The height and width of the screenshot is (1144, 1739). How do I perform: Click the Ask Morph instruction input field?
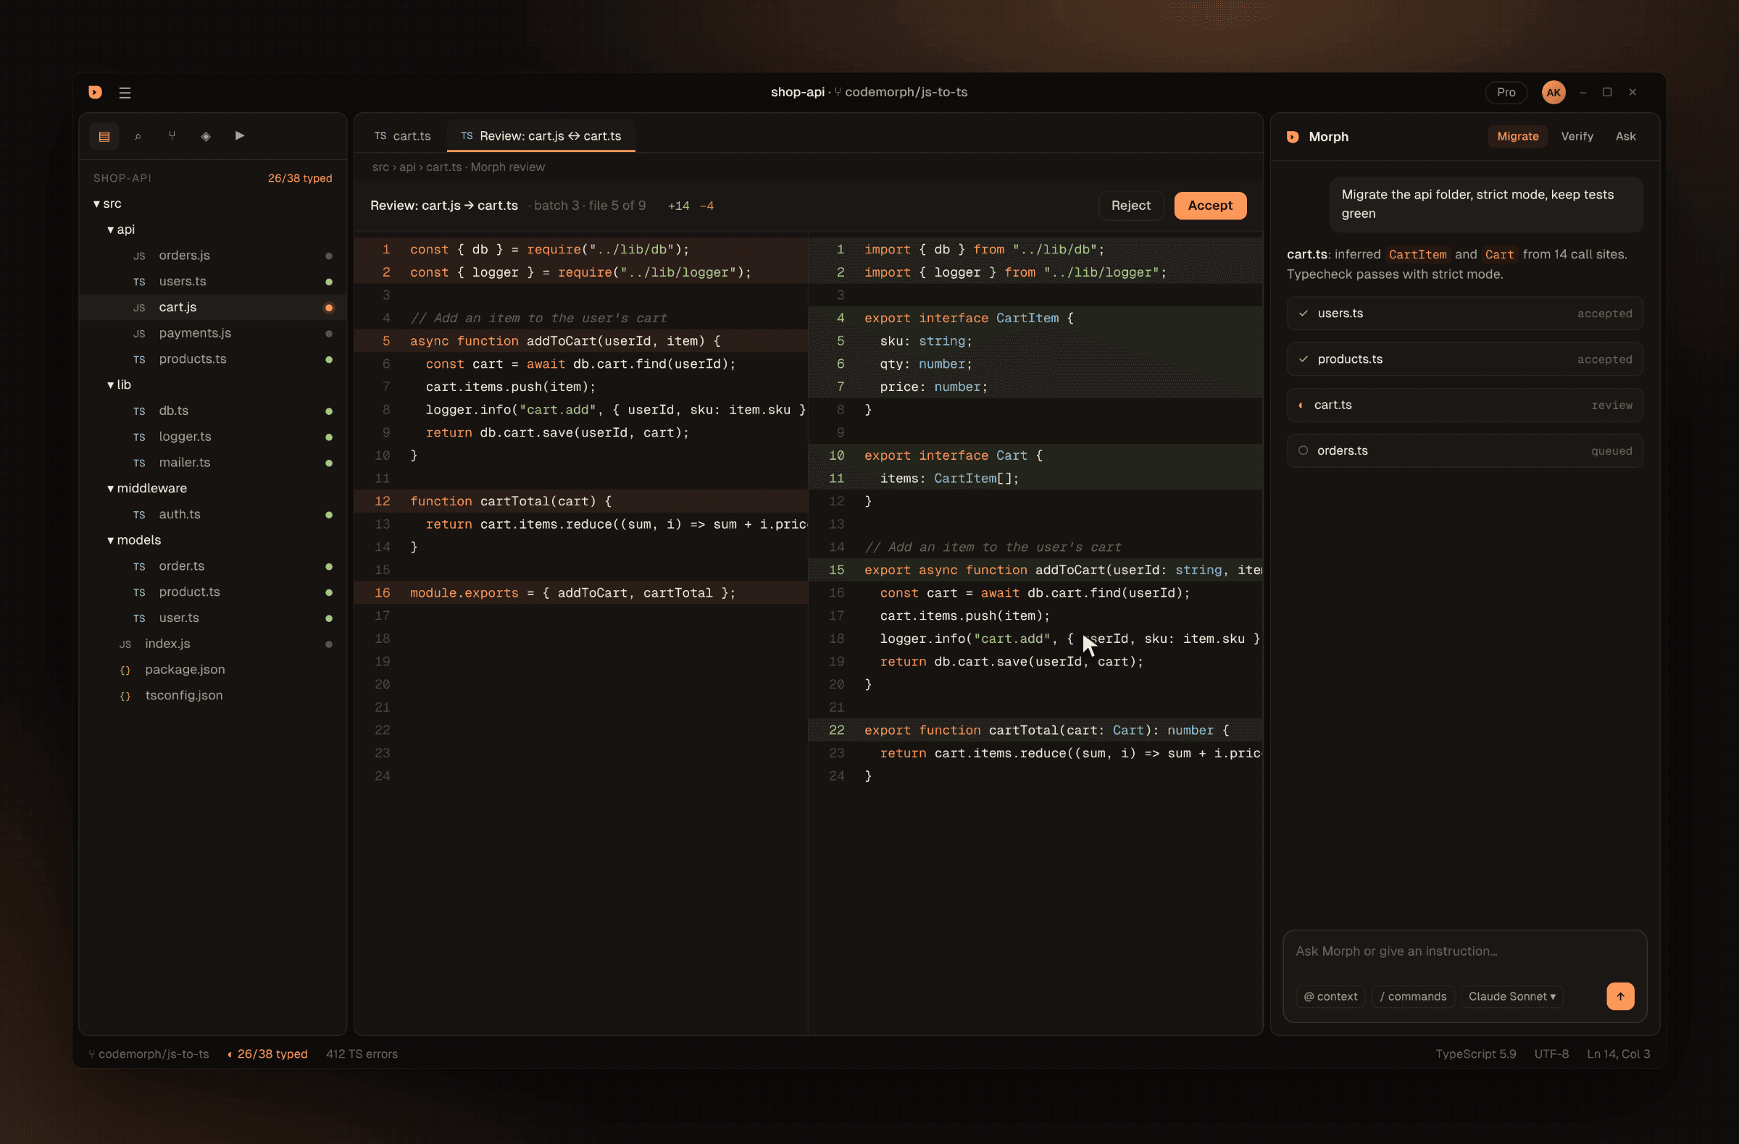pos(1464,951)
